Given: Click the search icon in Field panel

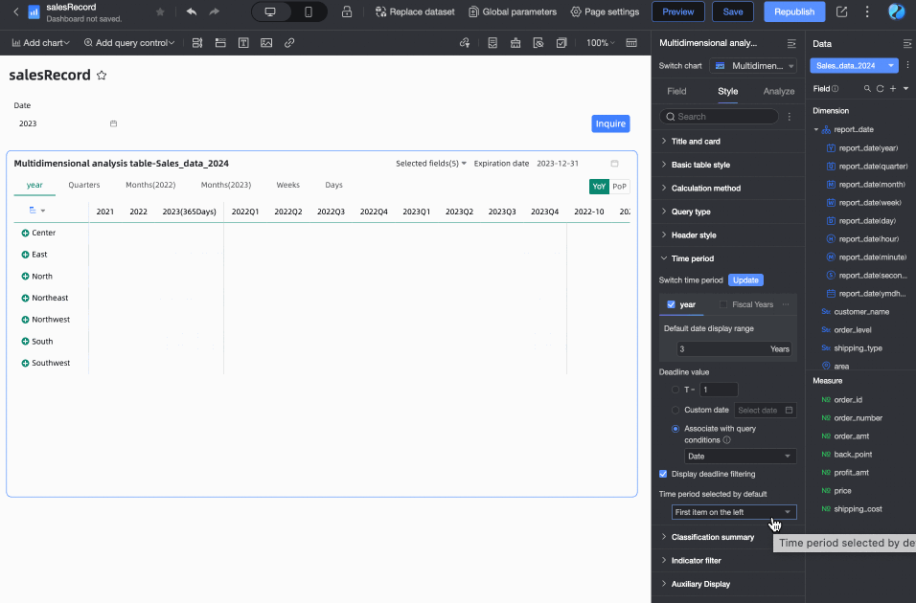Looking at the screenshot, I should [x=867, y=89].
